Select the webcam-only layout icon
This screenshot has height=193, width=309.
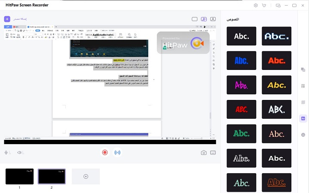tap(213, 19)
